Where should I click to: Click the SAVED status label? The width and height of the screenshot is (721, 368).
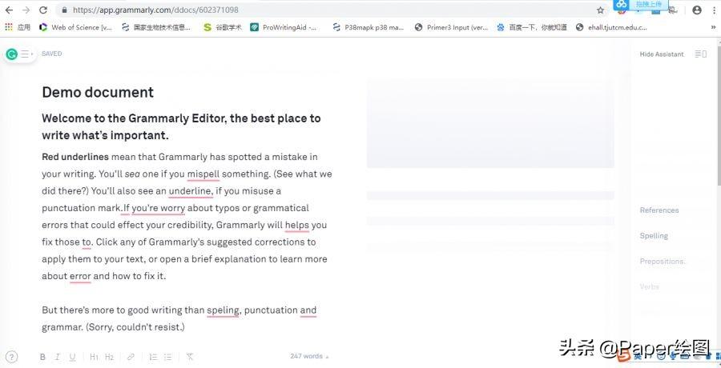pyautogui.click(x=51, y=54)
